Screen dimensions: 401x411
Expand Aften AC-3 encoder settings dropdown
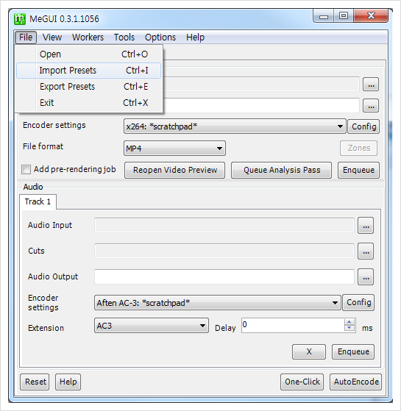pos(217,303)
